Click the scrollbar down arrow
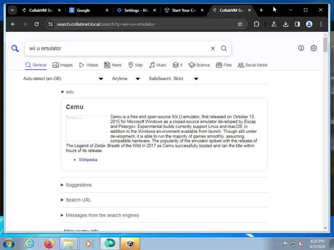334x250 pixels. click(x=325, y=228)
